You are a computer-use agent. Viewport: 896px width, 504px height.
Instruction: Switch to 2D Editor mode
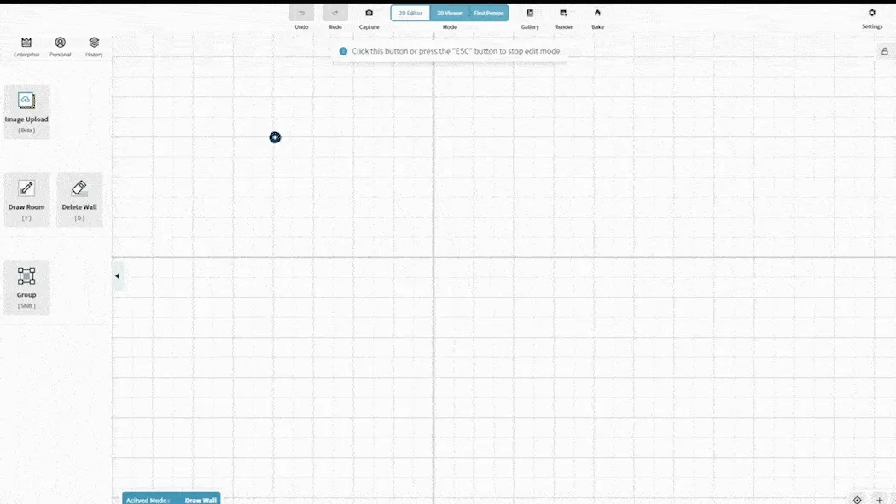coord(410,13)
